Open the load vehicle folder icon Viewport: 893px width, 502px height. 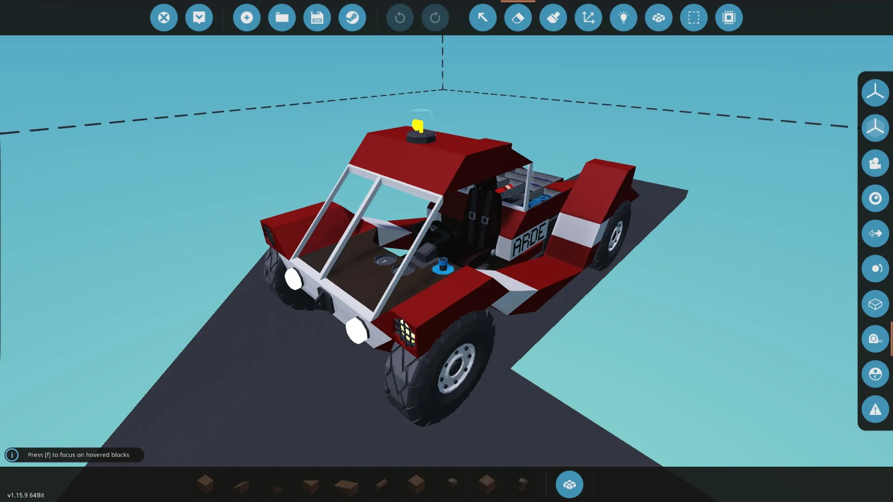(282, 18)
